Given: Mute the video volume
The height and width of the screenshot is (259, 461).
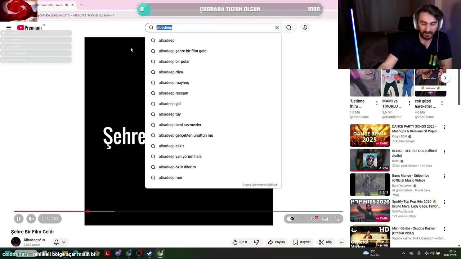Looking at the screenshot, I should pyautogui.click(x=31, y=218).
